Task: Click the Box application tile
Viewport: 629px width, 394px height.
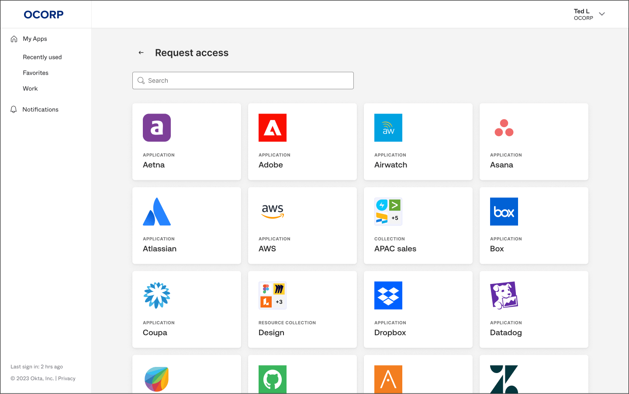Action: 534,225
